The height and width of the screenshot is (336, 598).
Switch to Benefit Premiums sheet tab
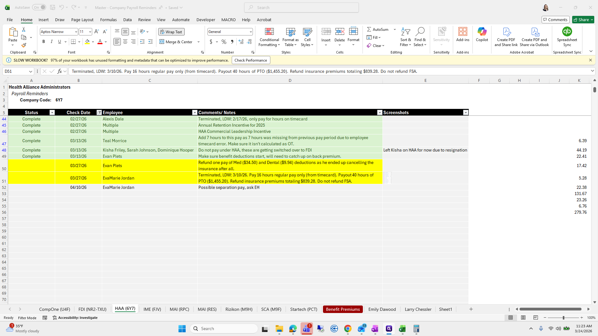[343, 309]
